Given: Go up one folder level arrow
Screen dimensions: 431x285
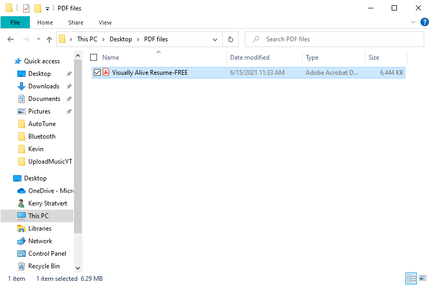Looking at the screenshot, I should (49, 39).
